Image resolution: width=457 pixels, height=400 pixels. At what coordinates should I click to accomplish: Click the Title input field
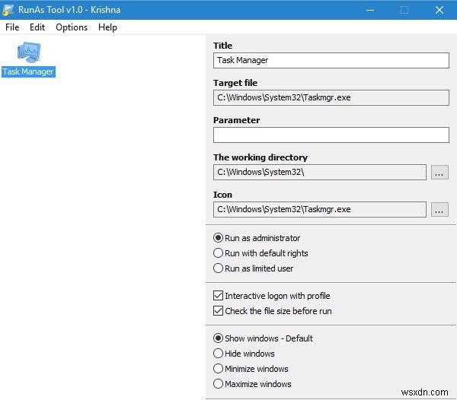(x=331, y=60)
